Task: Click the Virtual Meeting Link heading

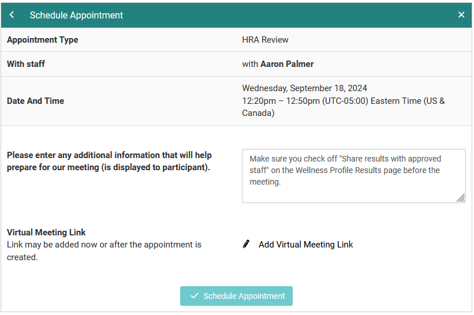Action: click(46, 232)
